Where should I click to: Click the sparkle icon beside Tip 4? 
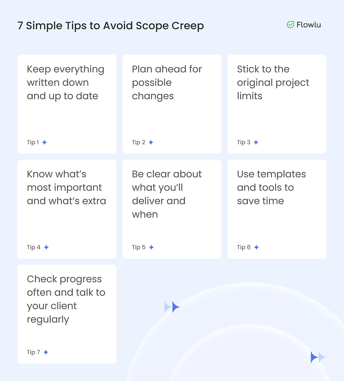pyautogui.click(x=46, y=247)
